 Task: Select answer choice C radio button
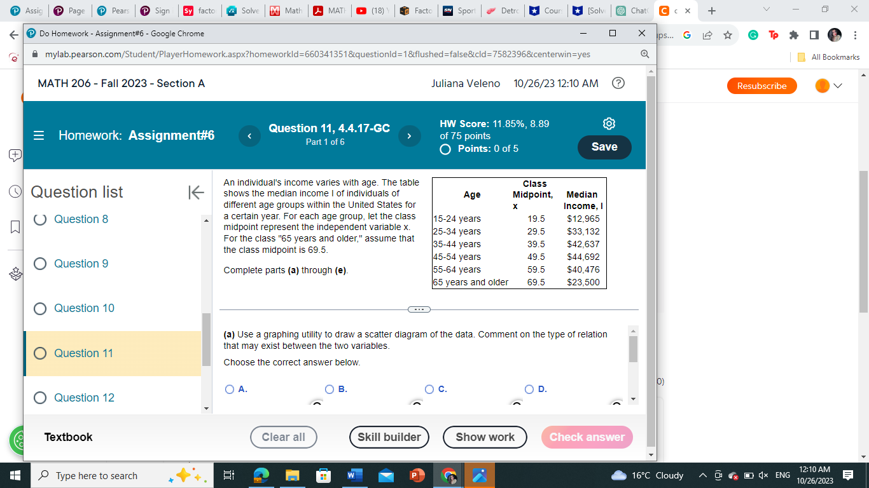pyautogui.click(x=431, y=389)
